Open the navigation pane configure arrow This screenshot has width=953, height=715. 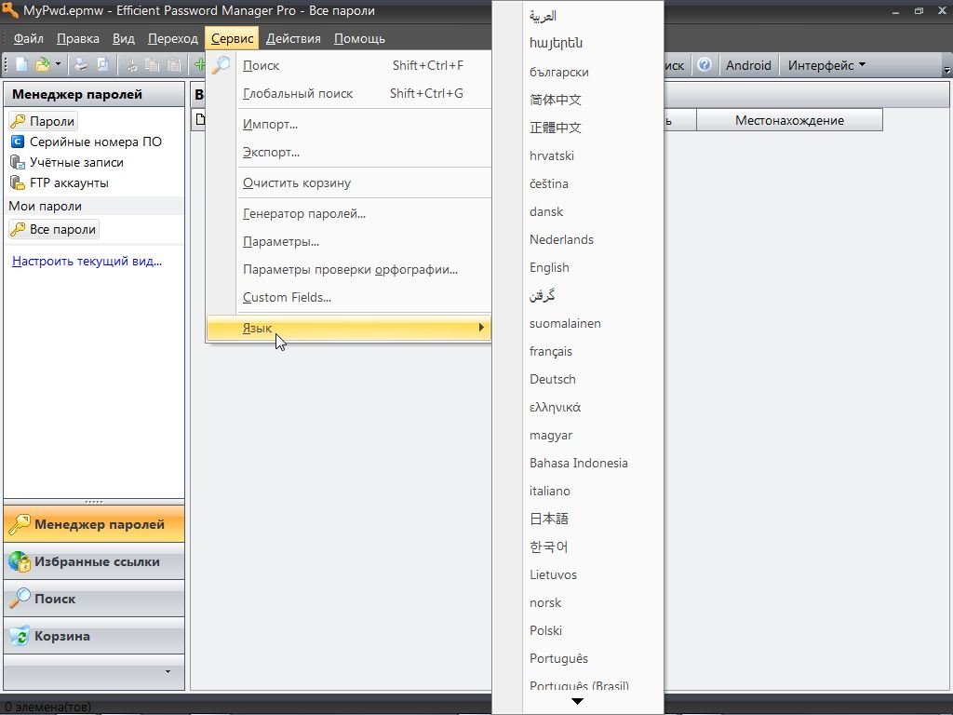[x=168, y=672]
